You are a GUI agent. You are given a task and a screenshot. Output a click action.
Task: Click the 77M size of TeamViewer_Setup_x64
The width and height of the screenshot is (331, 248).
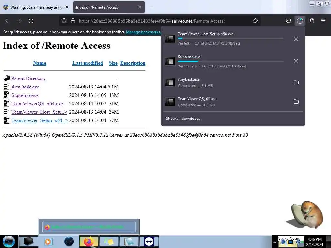(x=114, y=120)
